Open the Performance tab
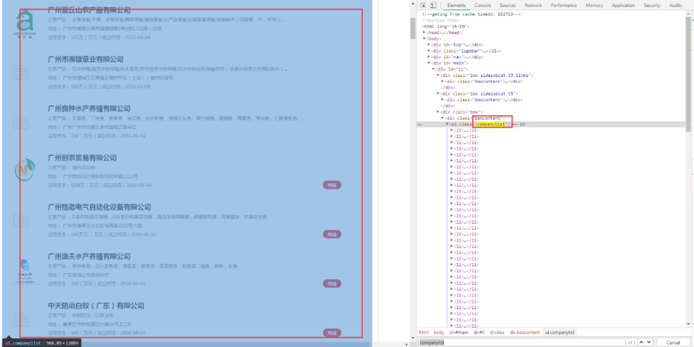Screen dimensions: 694x347 [x=564, y=5]
